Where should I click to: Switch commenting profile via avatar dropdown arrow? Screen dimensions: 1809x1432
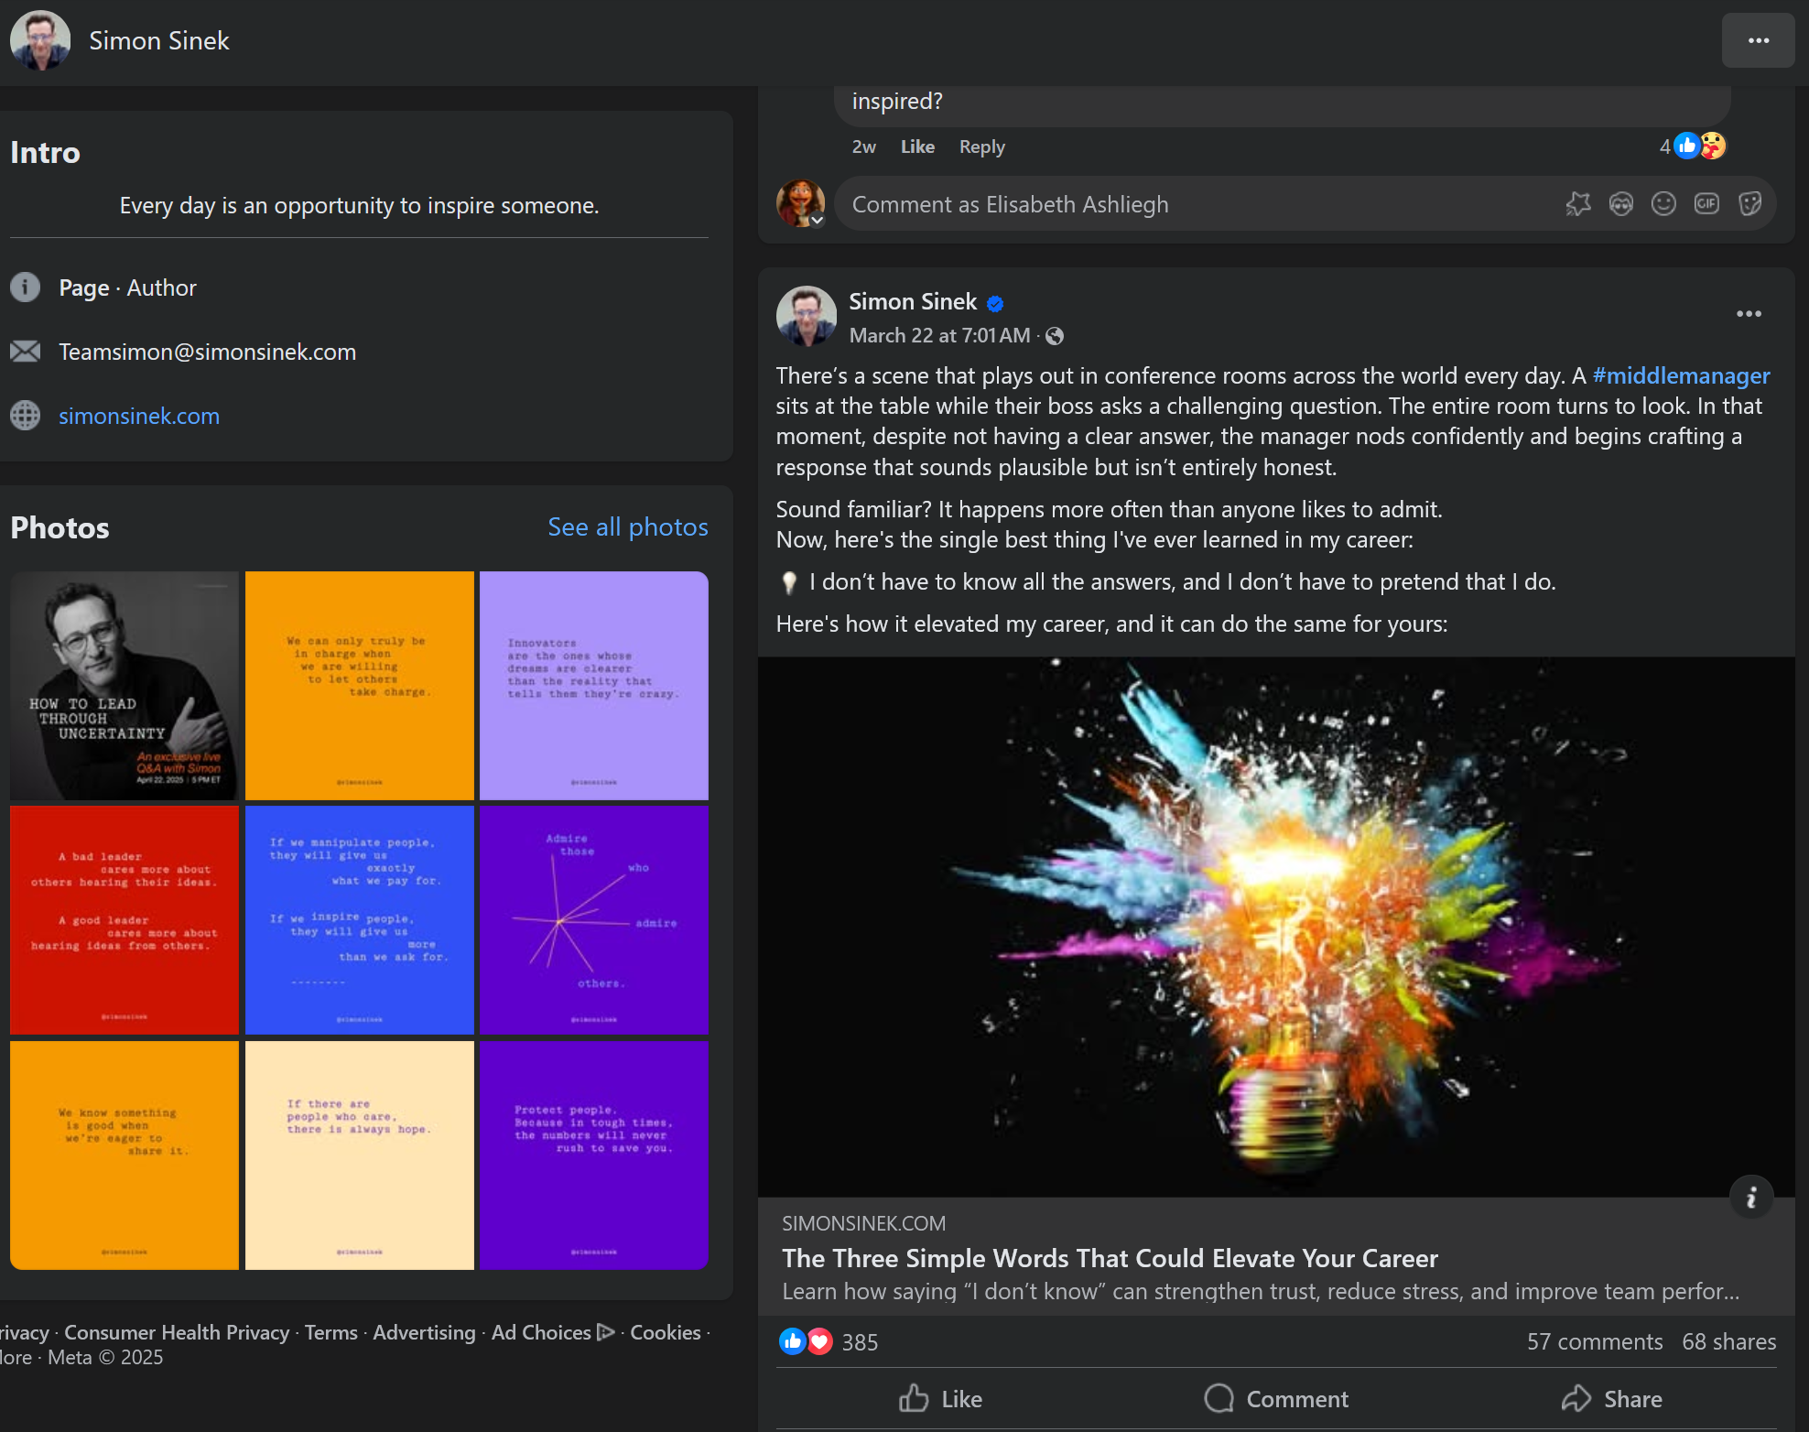click(817, 220)
